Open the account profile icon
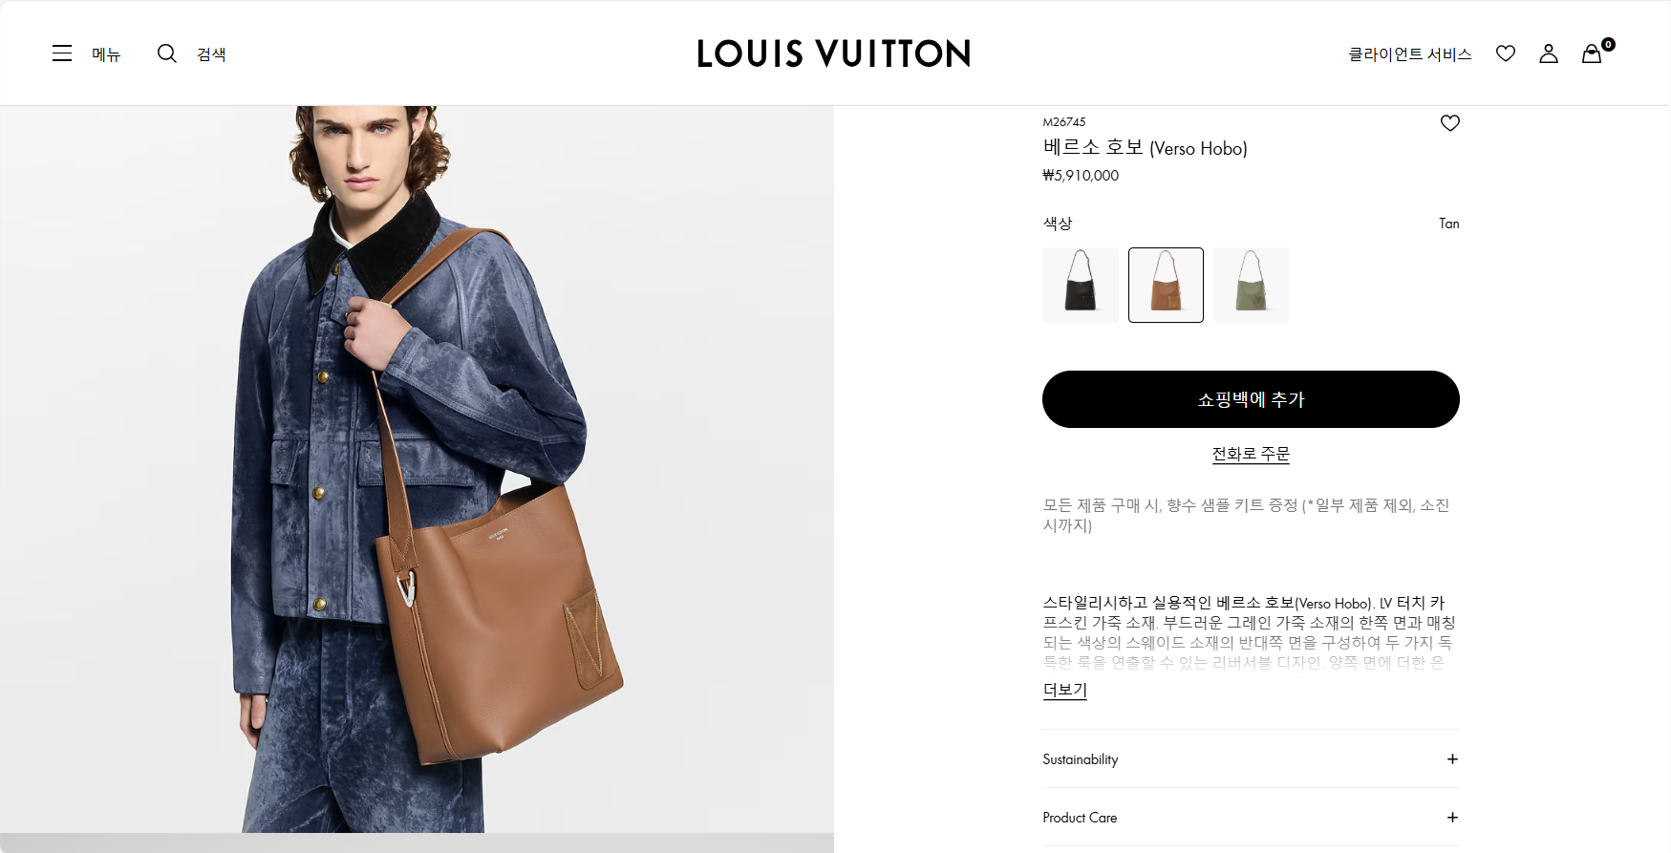Image resolution: width=1671 pixels, height=853 pixels. tap(1549, 53)
